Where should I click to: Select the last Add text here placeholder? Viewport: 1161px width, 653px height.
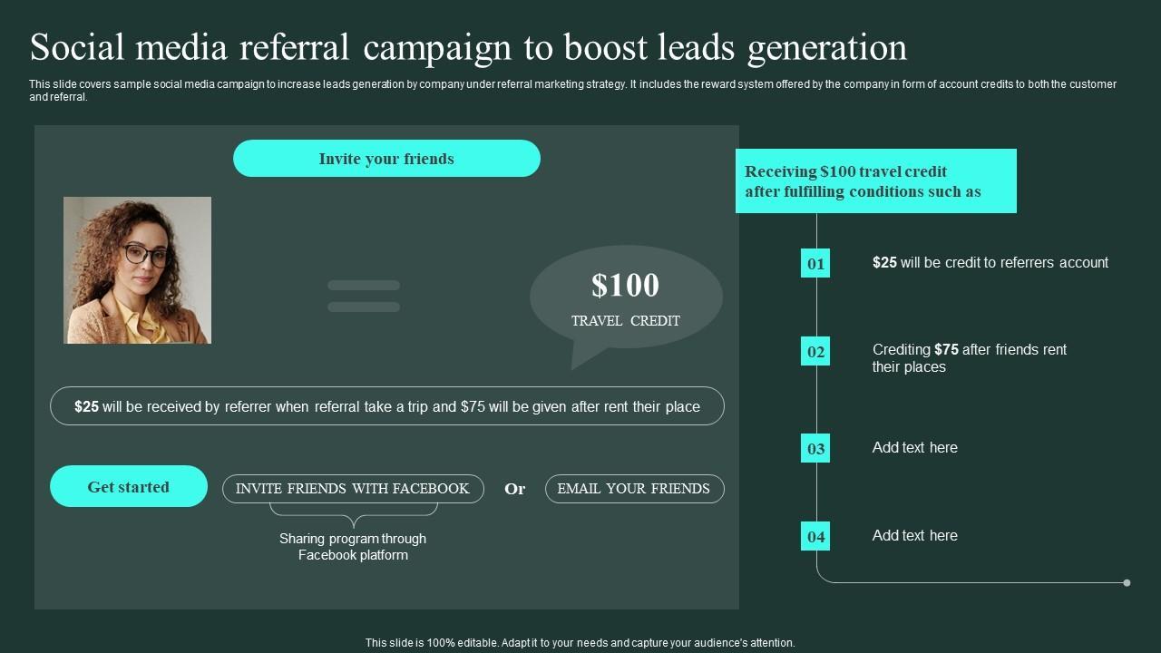click(914, 535)
